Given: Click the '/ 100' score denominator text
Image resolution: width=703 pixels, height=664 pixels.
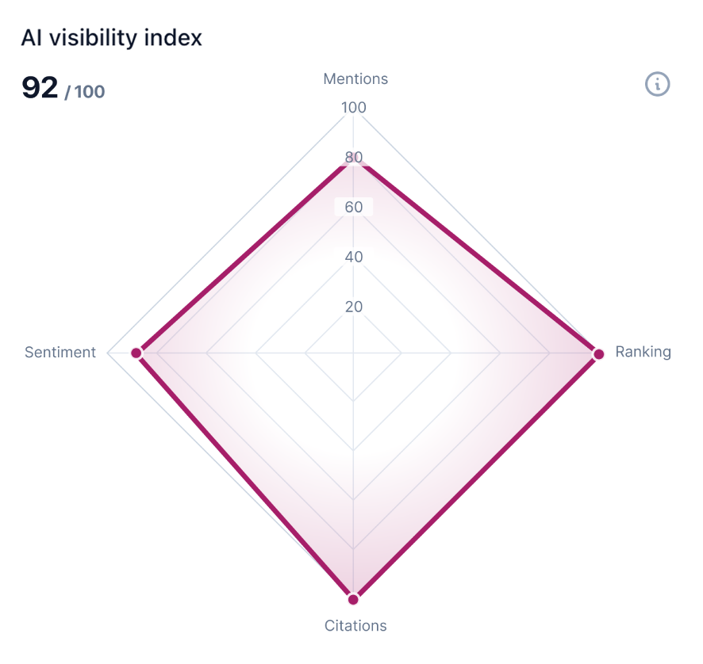Looking at the screenshot, I should click(x=84, y=92).
